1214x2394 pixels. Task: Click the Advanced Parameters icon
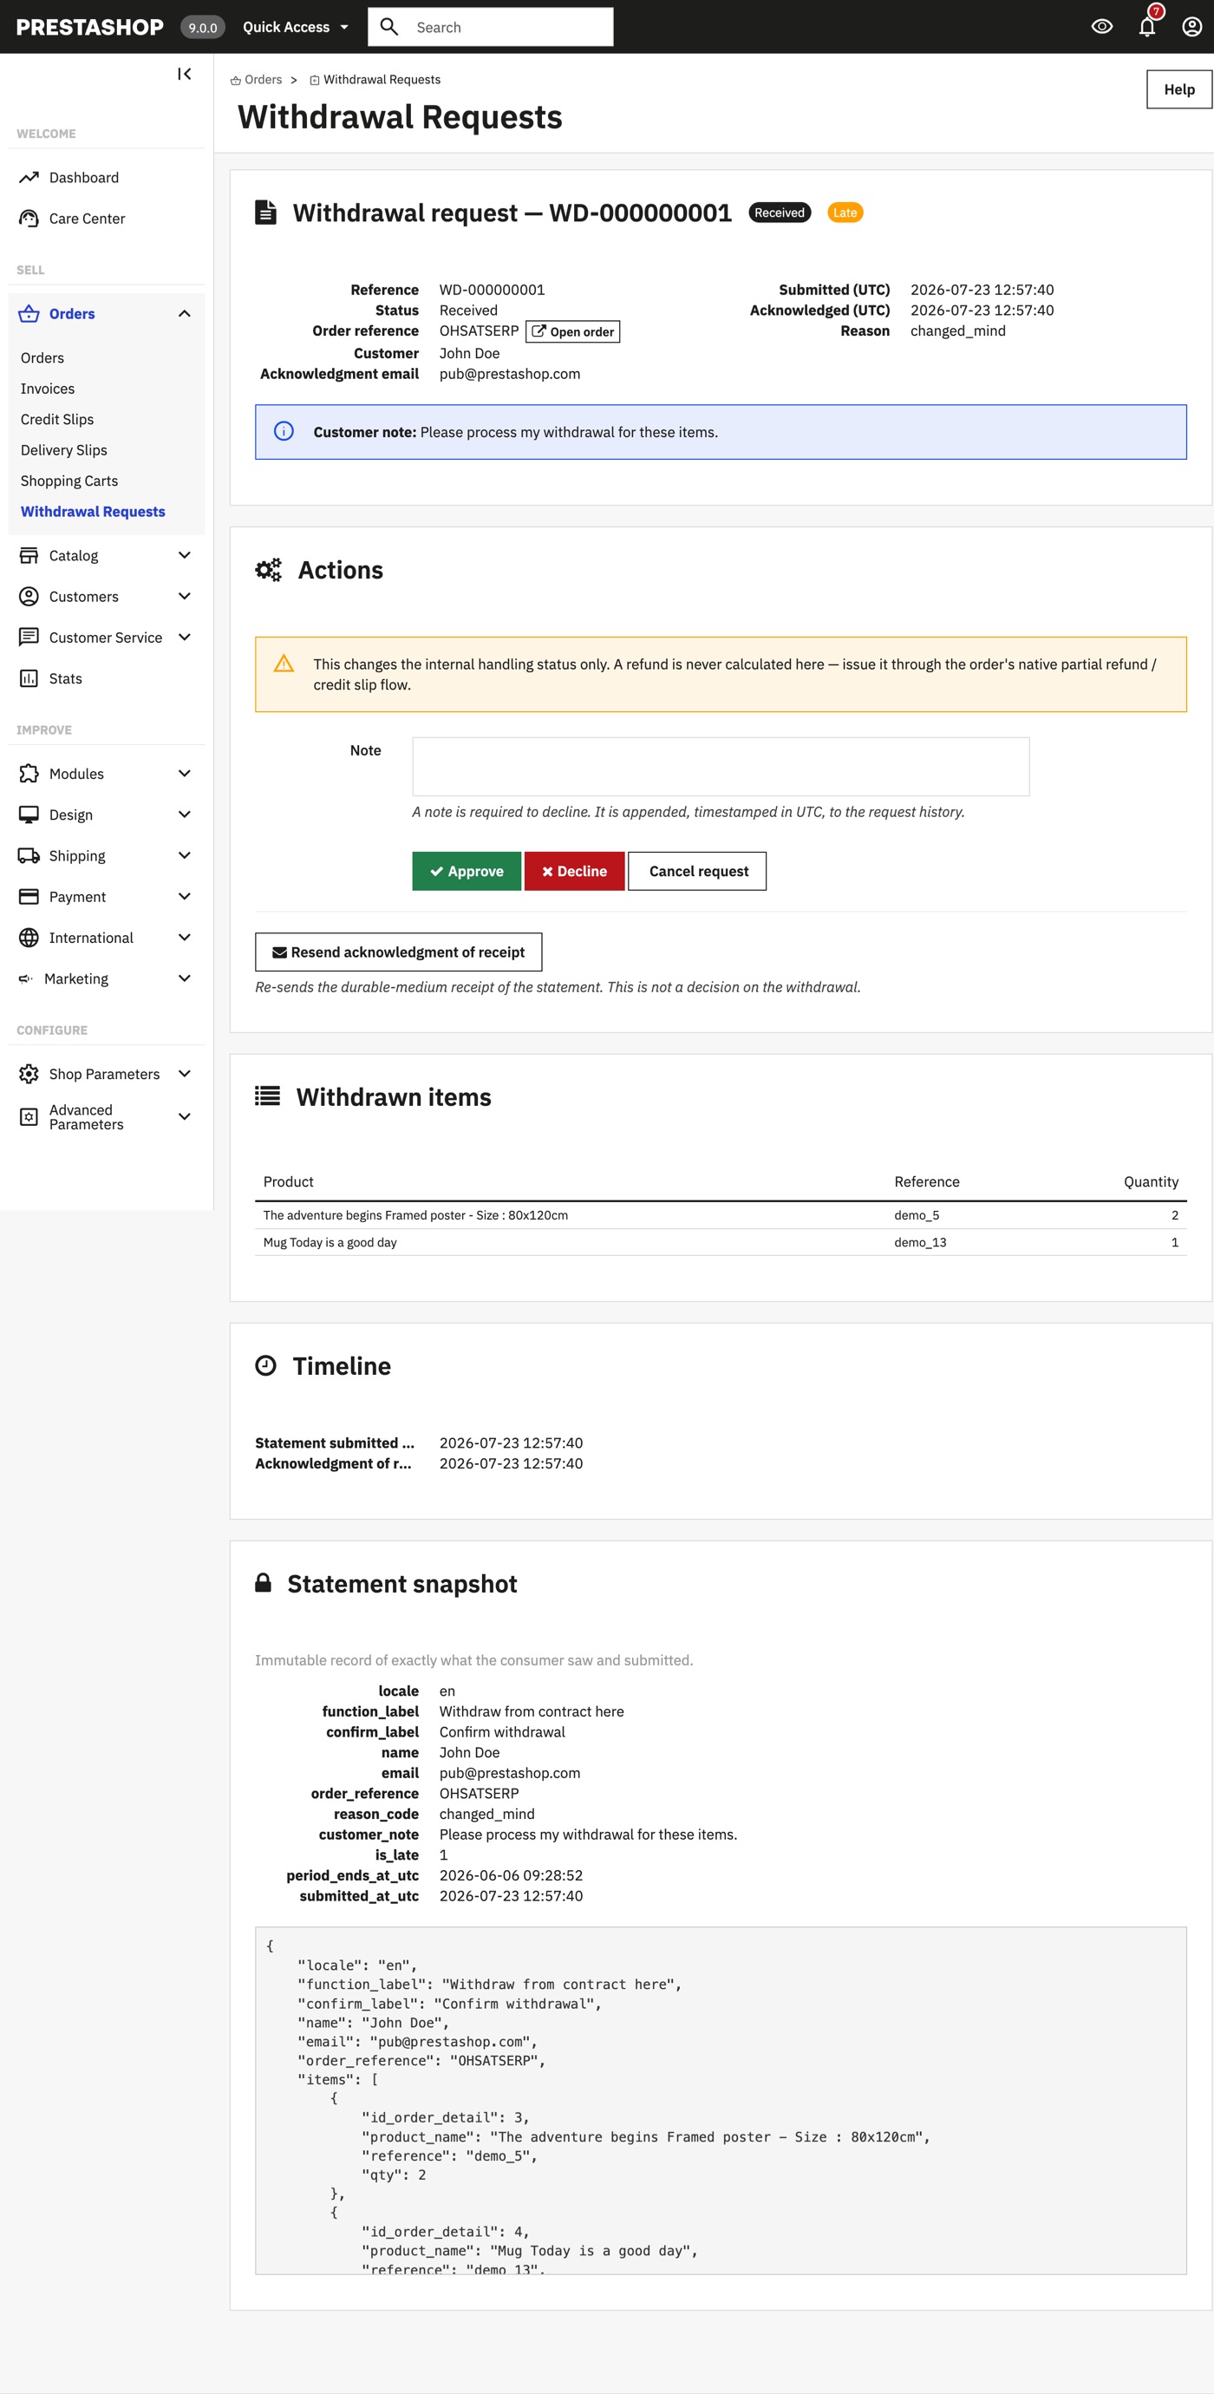click(29, 1117)
